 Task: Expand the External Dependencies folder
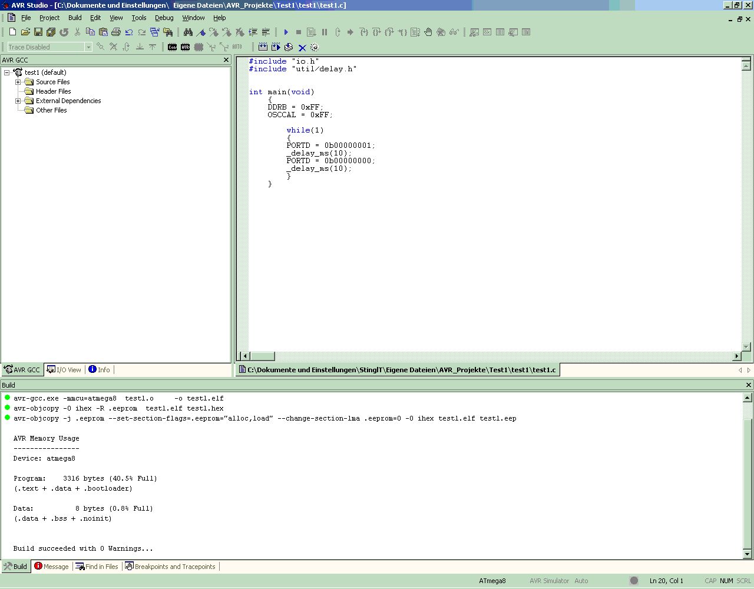pos(18,101)
